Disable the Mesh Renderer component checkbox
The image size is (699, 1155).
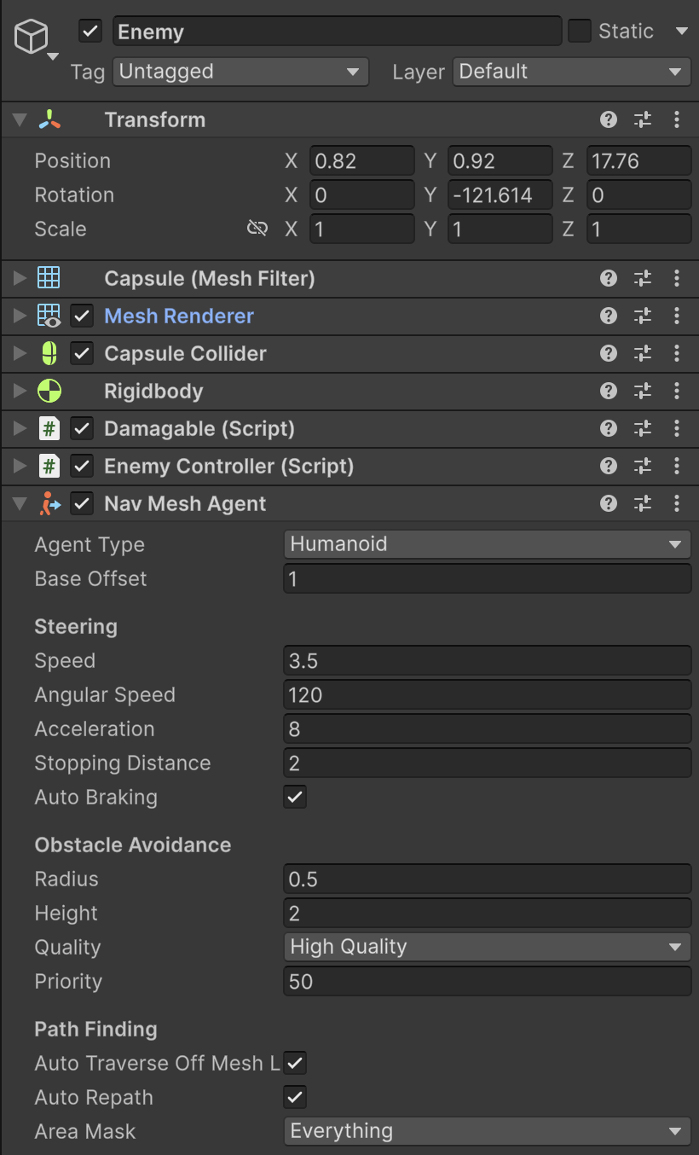(x=82, y=316)
